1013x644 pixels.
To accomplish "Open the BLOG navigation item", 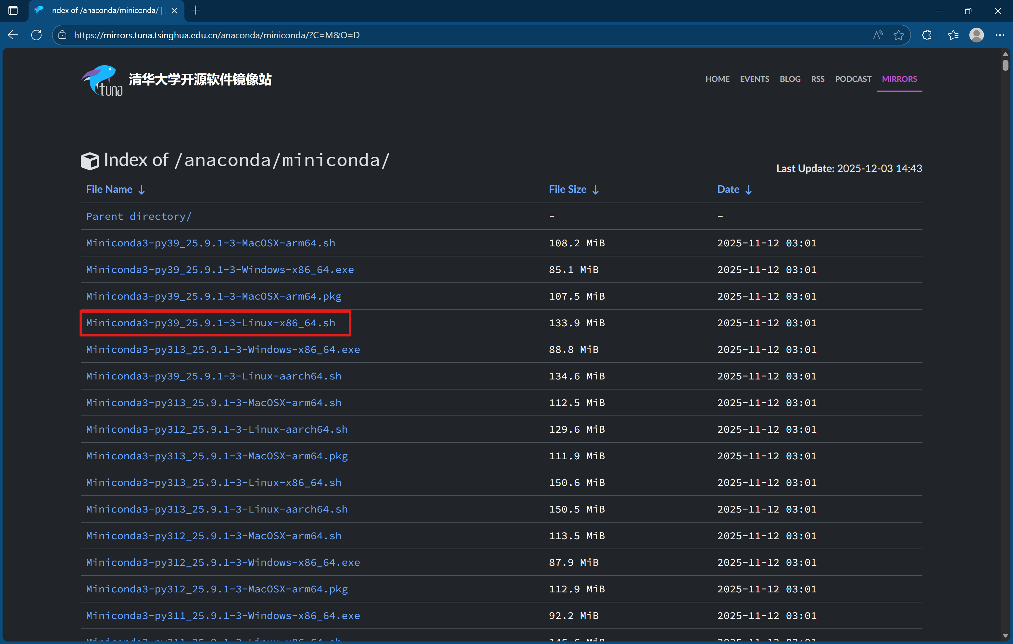I will [790, 79].
